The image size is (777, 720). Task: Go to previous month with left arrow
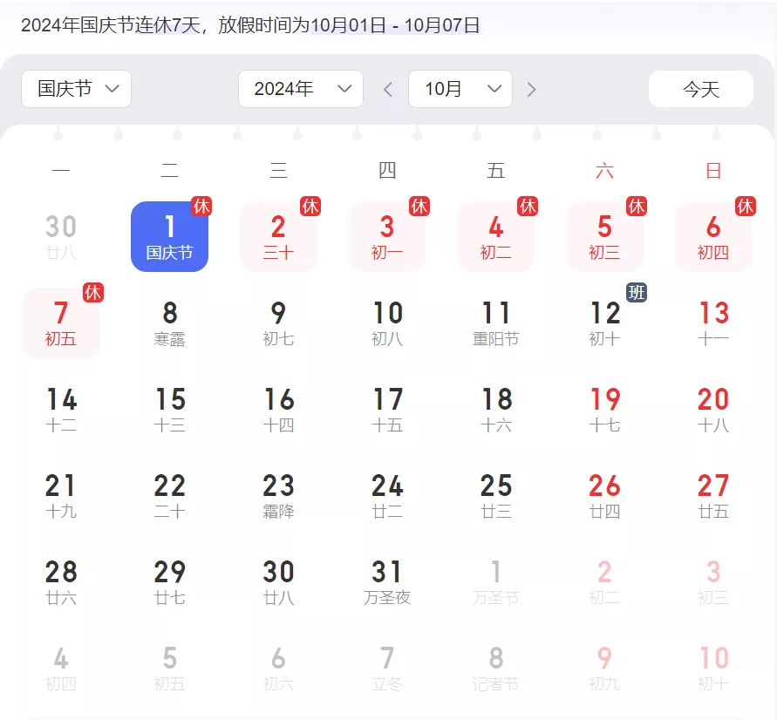point(389,89)
